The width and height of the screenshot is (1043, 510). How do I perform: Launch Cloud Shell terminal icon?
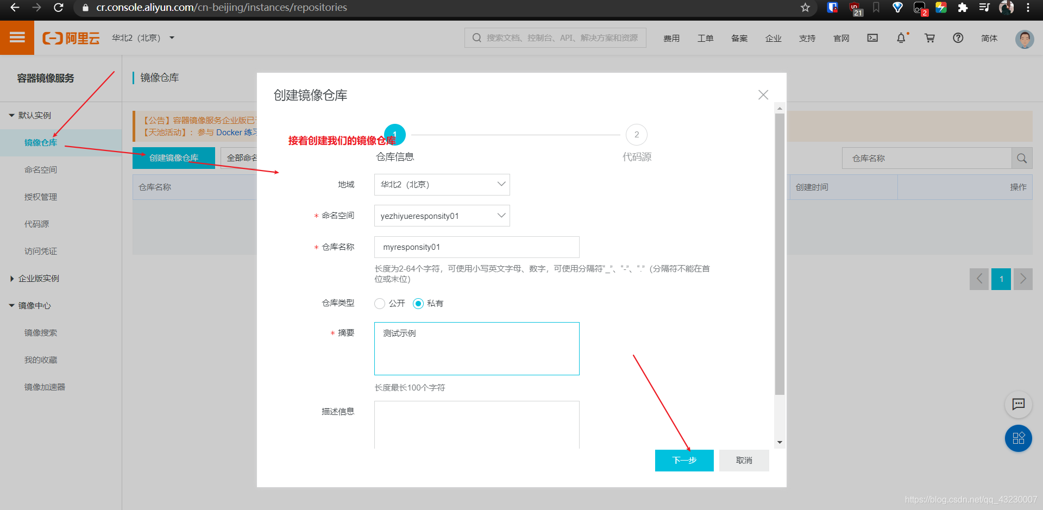[872, 37]
